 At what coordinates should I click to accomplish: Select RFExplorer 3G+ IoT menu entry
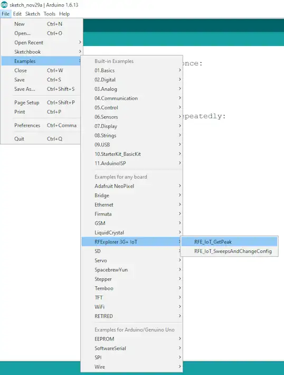pos(132,242)
